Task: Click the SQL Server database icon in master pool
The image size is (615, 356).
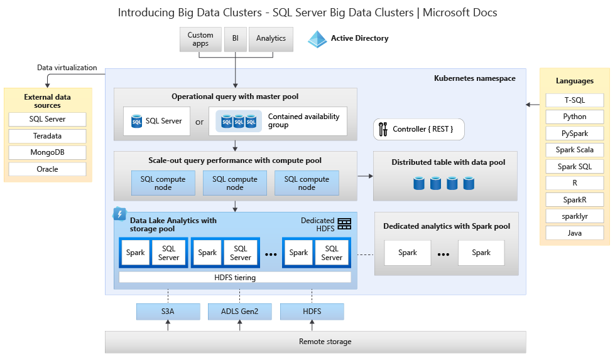Action: [x=136, y=121]
